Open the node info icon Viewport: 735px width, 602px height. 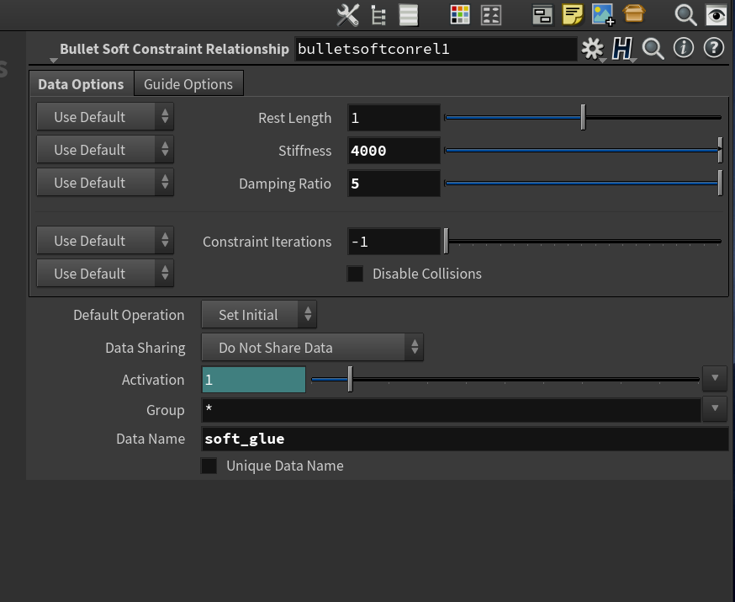(x=684, y=48)
